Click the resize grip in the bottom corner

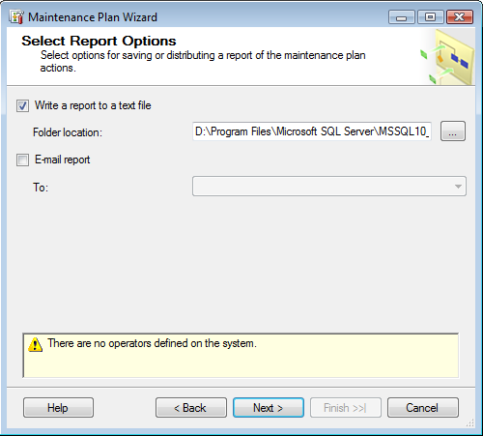(470, 423)
